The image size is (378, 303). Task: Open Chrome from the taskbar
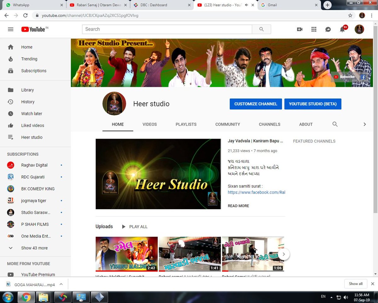click(26, 297)
